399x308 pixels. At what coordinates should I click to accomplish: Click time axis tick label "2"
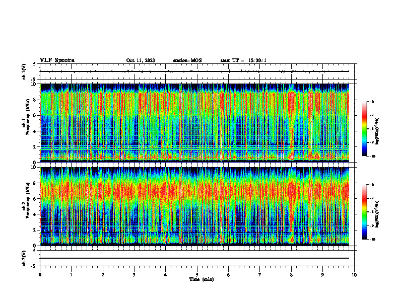coord(103,275)
